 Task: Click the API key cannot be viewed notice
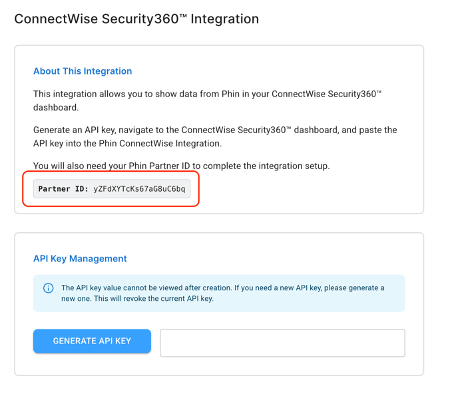tap(219, 293)
